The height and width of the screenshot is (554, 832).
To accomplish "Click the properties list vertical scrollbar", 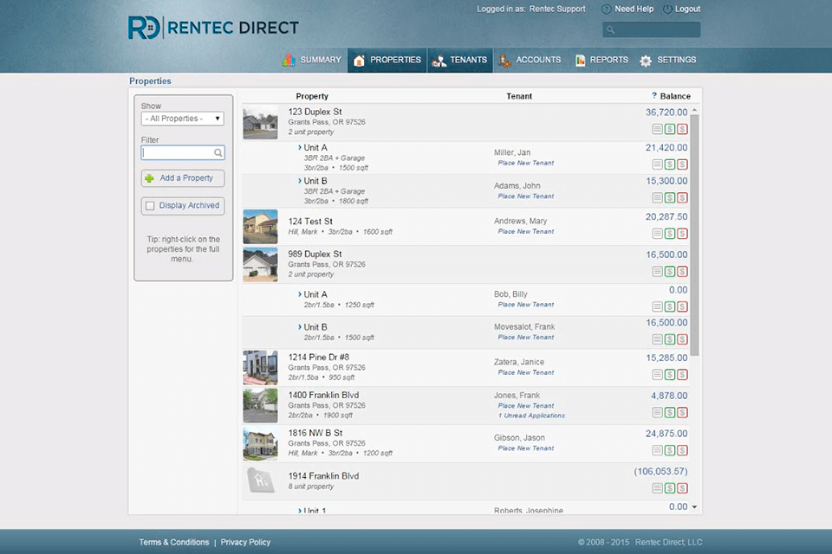I will tap(695, 234).
